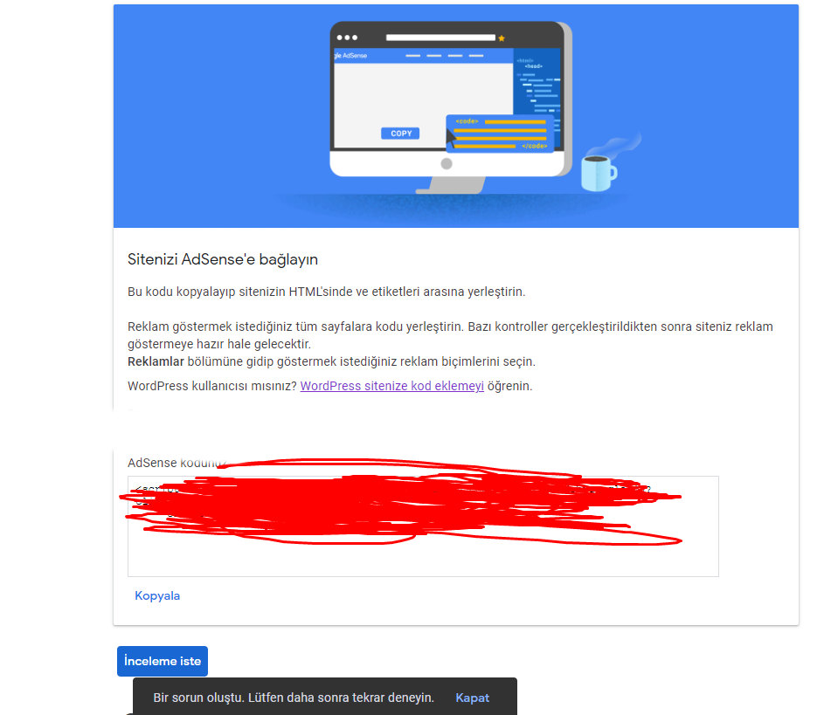Click inside the AdSense code text box

click(x=423, y=526)
